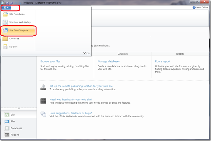211x141 pixels.
Task: Click the Close Site folder icon
Action: coord(5,39)
